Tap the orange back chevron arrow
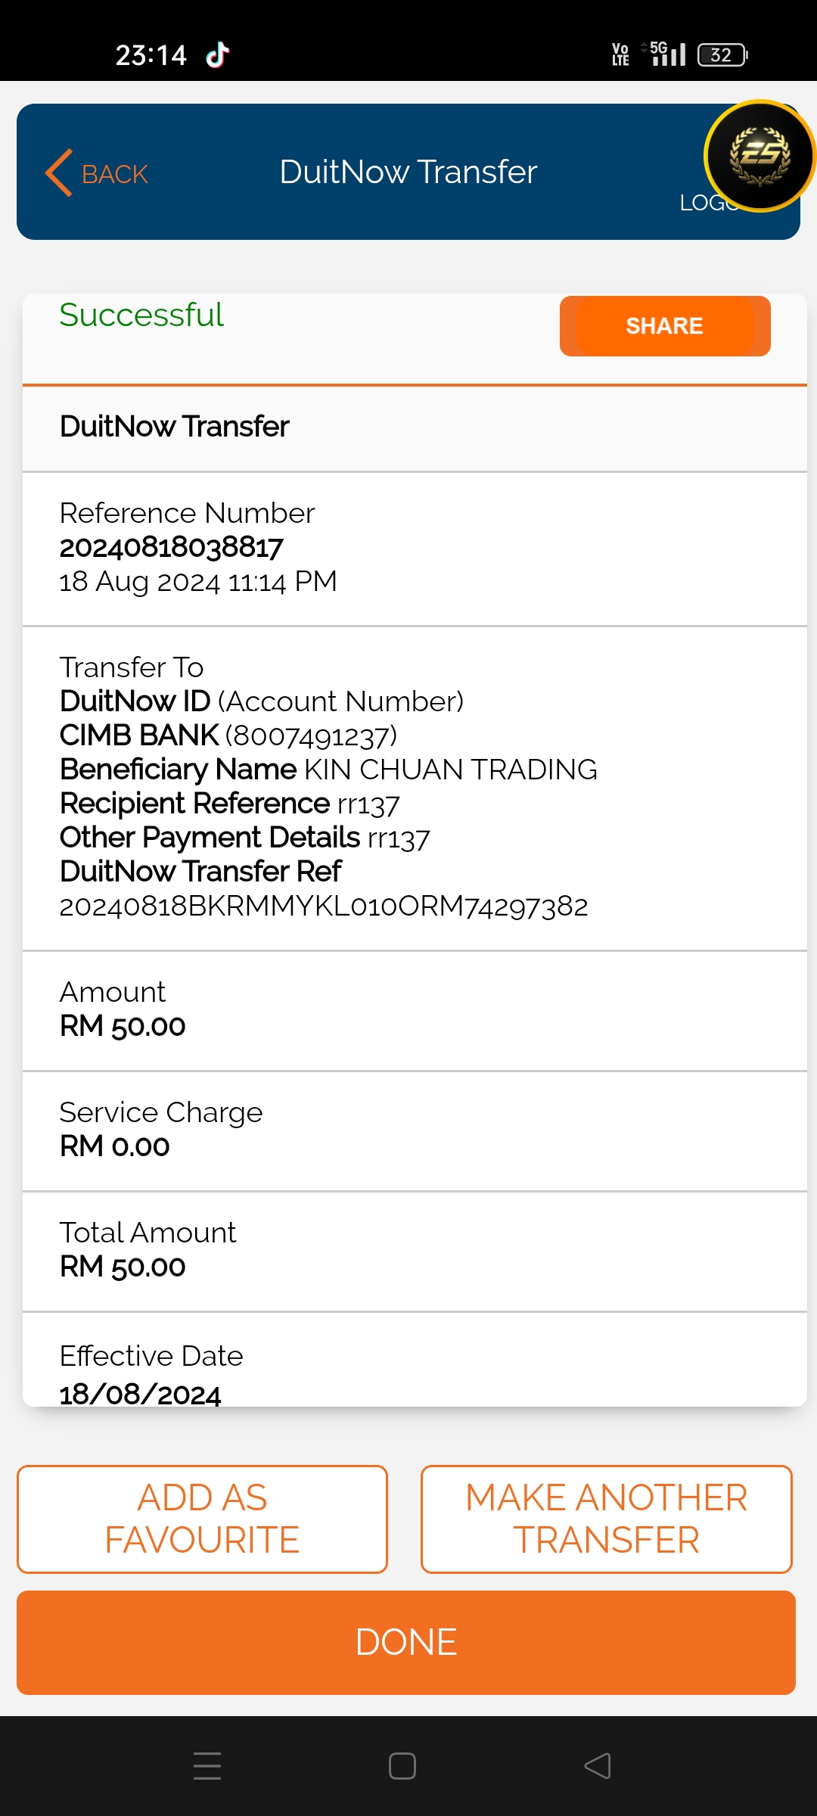 [59, 173]
